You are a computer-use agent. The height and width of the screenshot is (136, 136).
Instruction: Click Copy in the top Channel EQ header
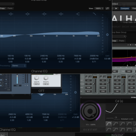click(x=2, y=8)
